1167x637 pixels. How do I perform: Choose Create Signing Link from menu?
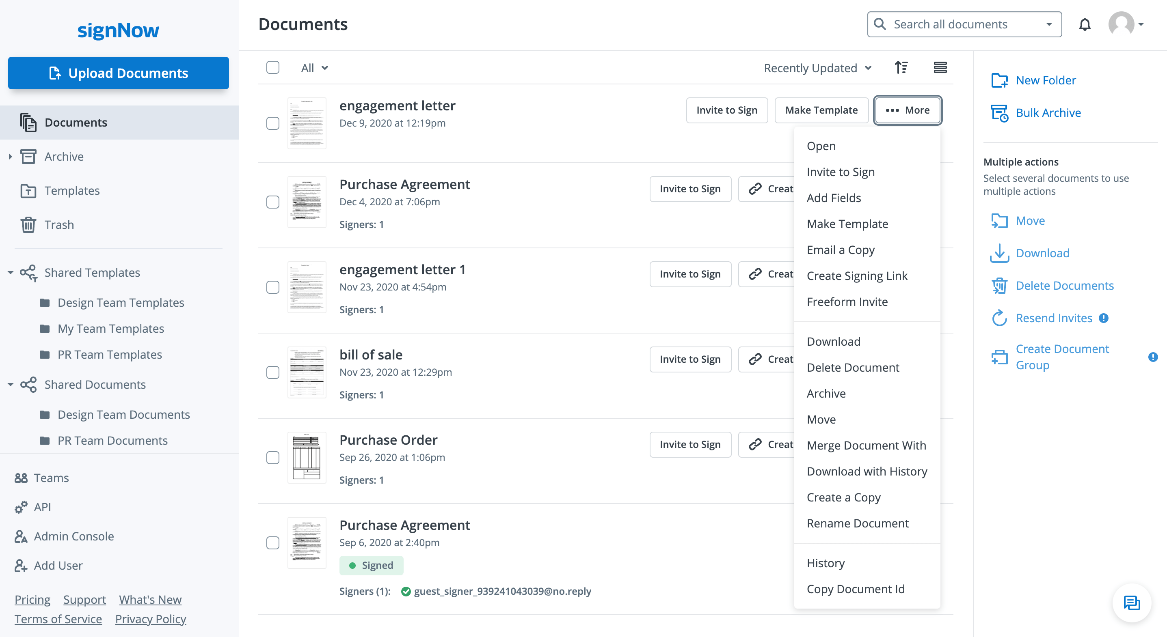click(x=857, y=276)
